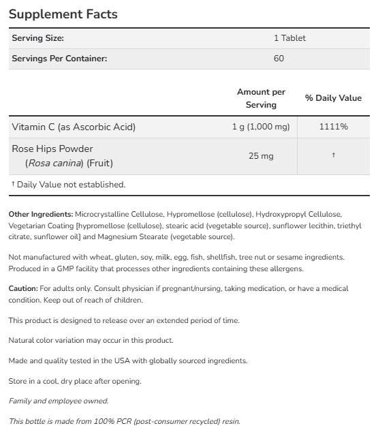Select the 60 servings value
The image size is (378, 430).
click(279, 59)
